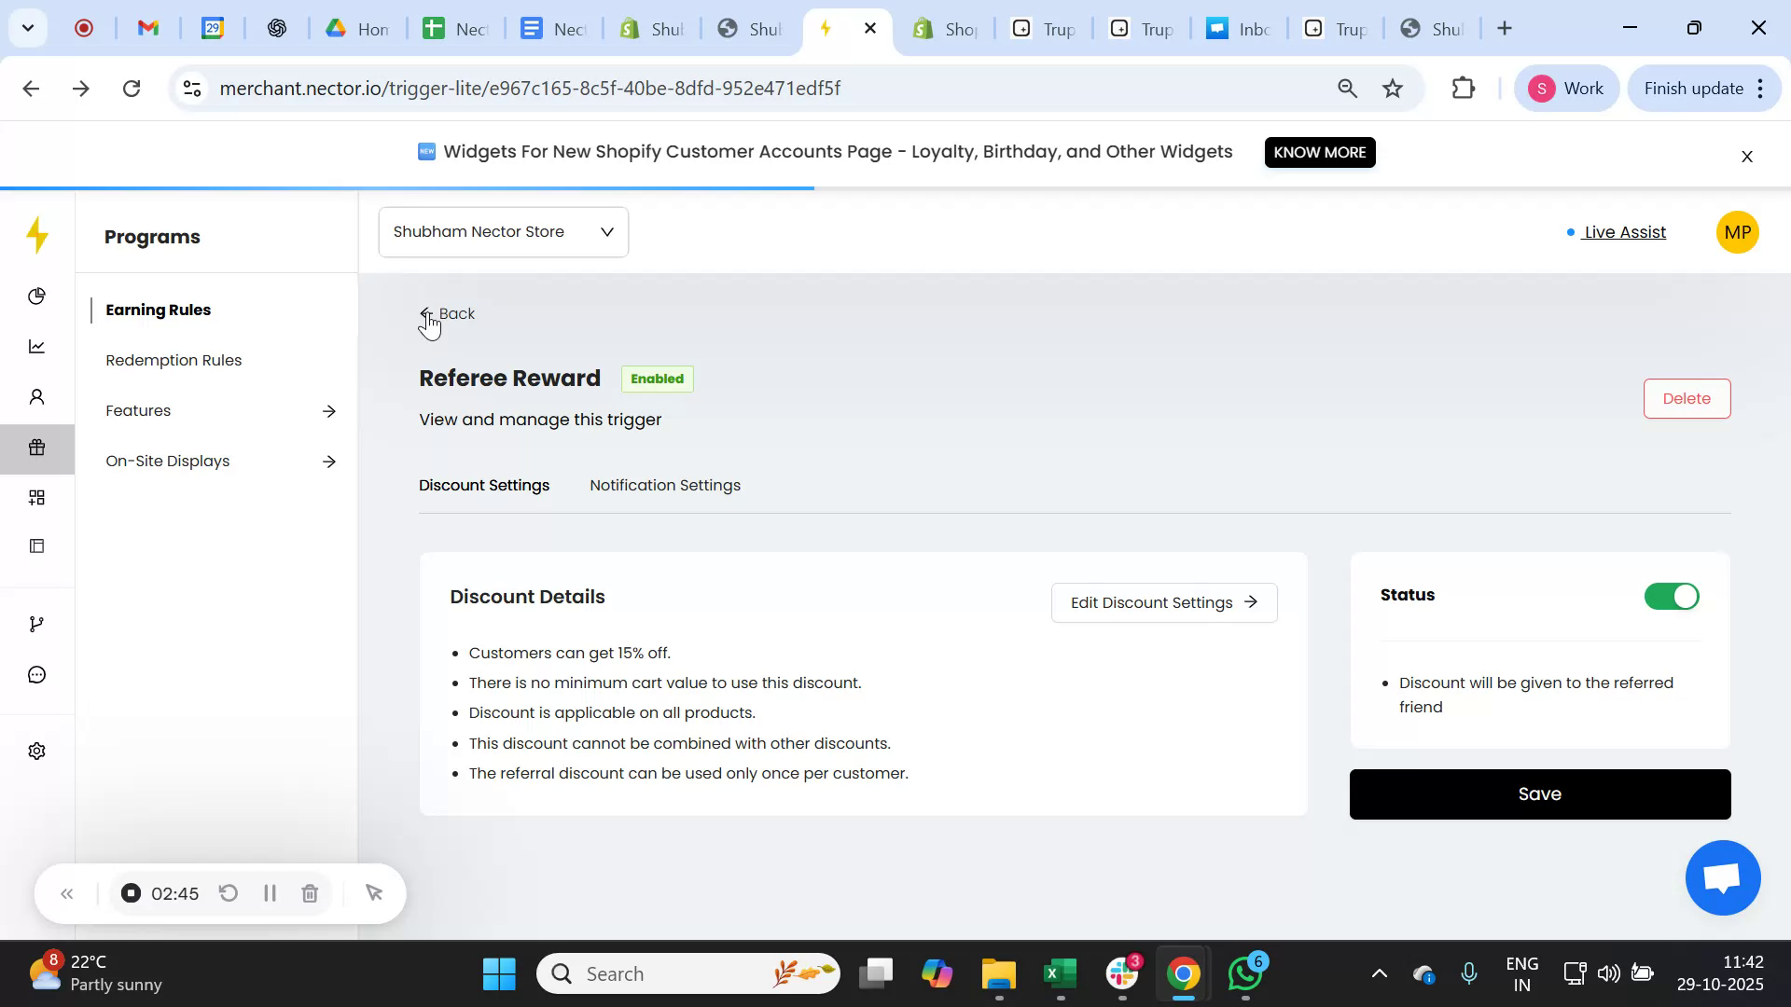
Task: Switch to Notification Settings tab
Action: [664, 485]
